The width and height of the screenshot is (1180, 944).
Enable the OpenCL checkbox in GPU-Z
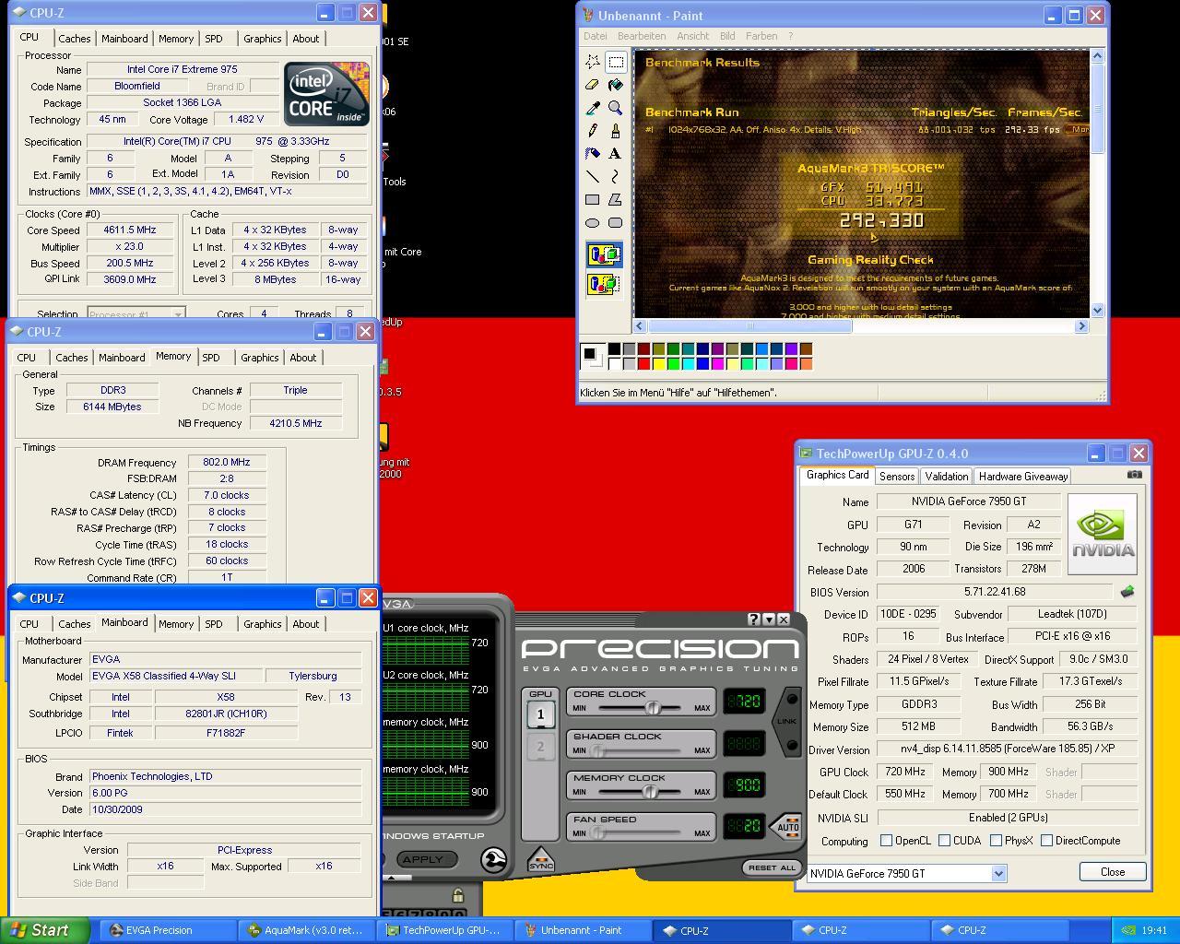[886, 841]
